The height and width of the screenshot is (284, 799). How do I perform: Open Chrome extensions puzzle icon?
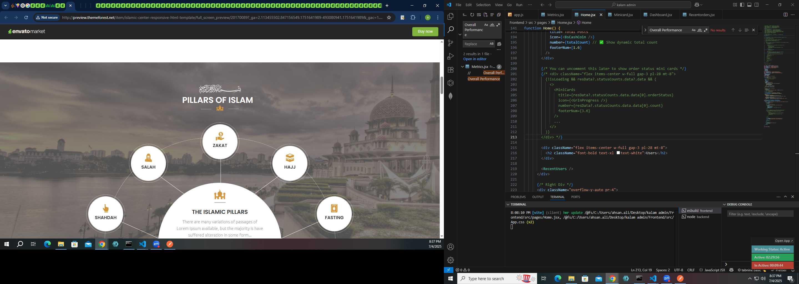coord(413,18)
